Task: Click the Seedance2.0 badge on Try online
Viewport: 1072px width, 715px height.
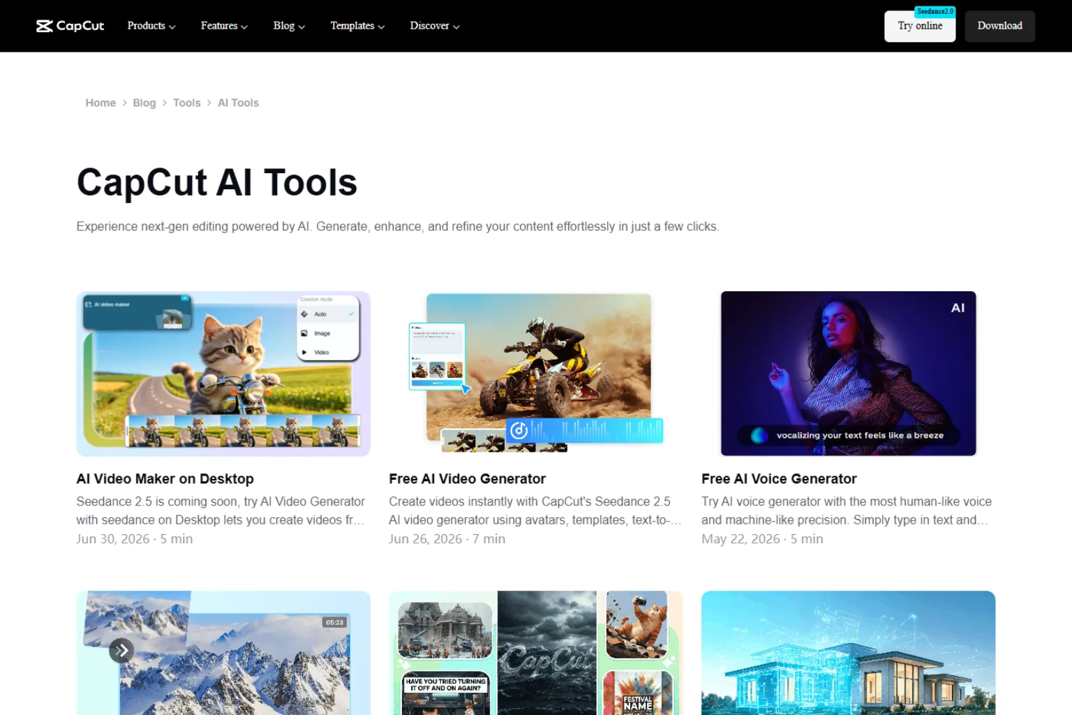Action: [x=935, y=12]
